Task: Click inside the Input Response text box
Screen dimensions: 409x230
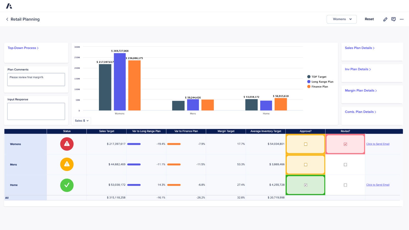Action: point(36,111)
